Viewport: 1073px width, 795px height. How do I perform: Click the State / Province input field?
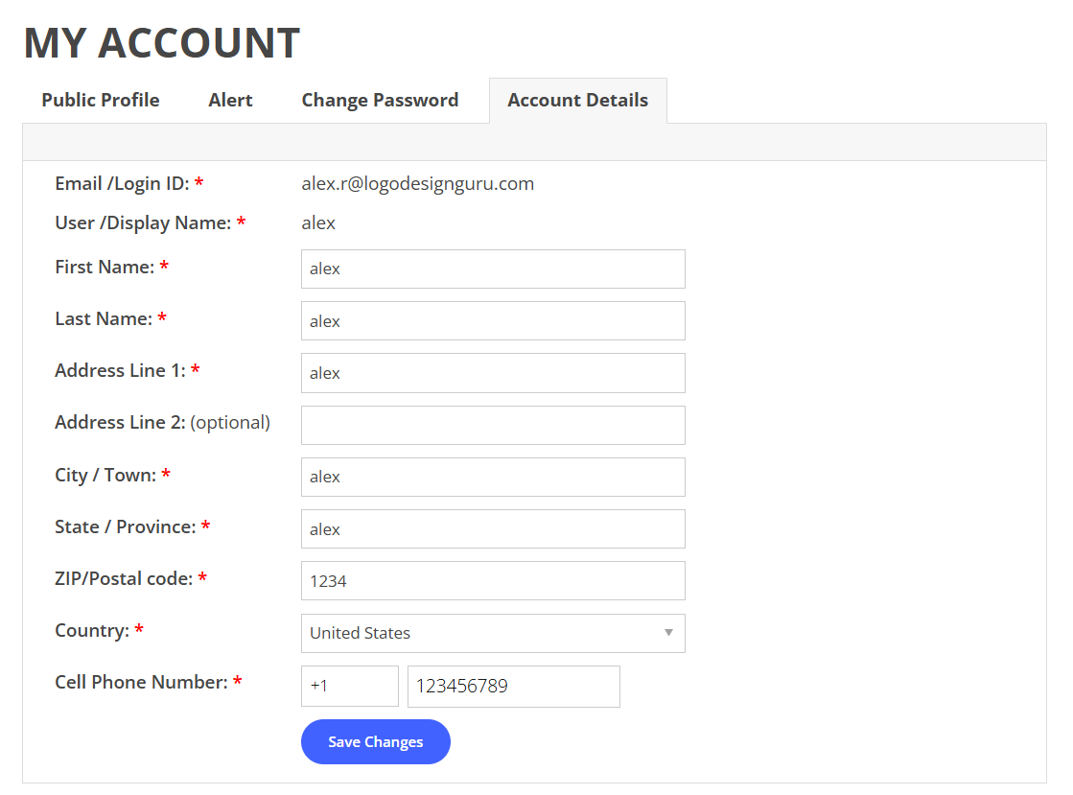pyautogui.click(x=493, y=528)
